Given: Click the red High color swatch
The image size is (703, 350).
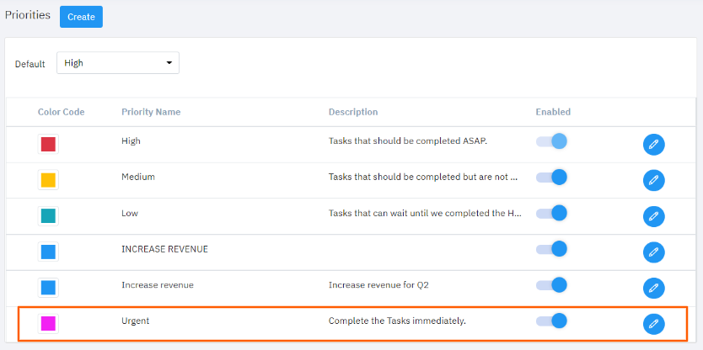Looking at the screenshot, I should pyautogui.click(x=48, y=144).
